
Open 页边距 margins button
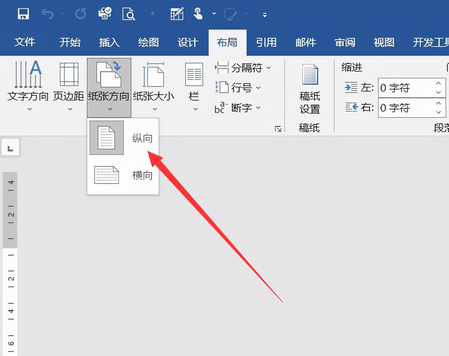(x=69, y=86)
